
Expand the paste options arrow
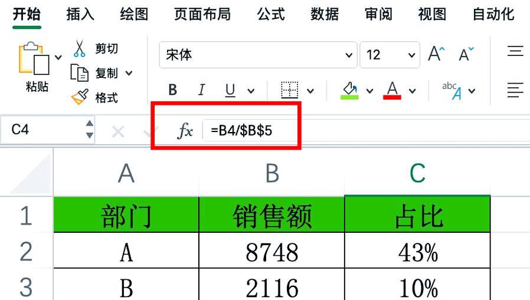click(58, 57)
